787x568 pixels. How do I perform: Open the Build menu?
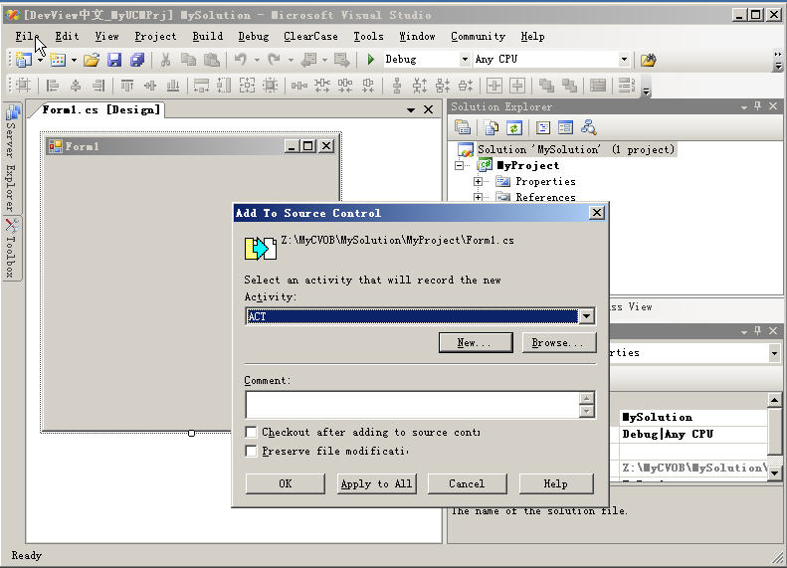click(208, 37)
